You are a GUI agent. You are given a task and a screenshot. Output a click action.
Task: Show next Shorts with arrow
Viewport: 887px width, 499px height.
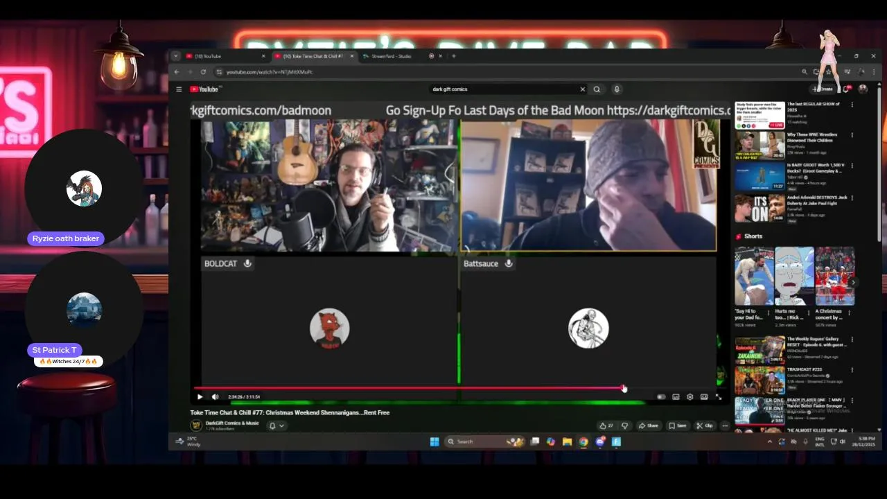coord(854,282)
